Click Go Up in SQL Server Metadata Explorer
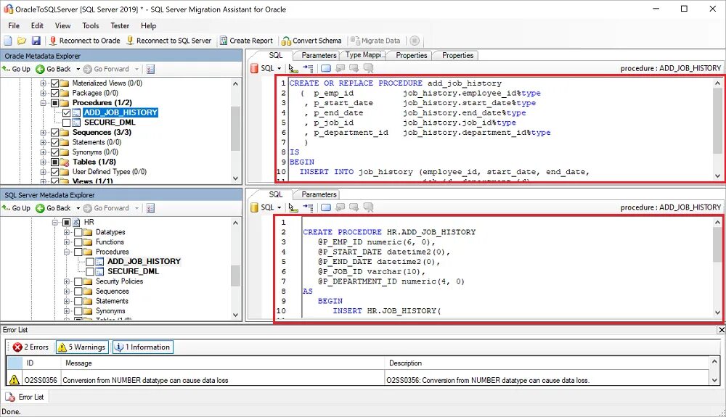Viewport: 726px width, 417px height. click(16, 209)
